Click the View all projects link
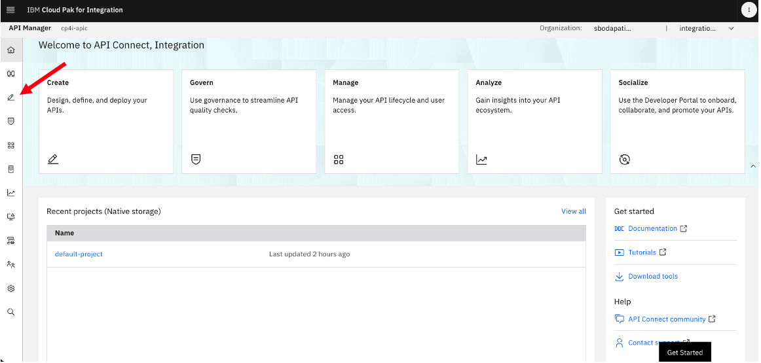Image resolution: width=761 pixels, height=363 pixels. pyautogui.click(x=574, y=211)
